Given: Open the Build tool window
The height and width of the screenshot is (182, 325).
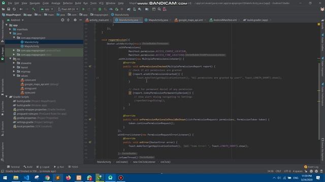Looking at the screenshot, I should pos(28,167).
